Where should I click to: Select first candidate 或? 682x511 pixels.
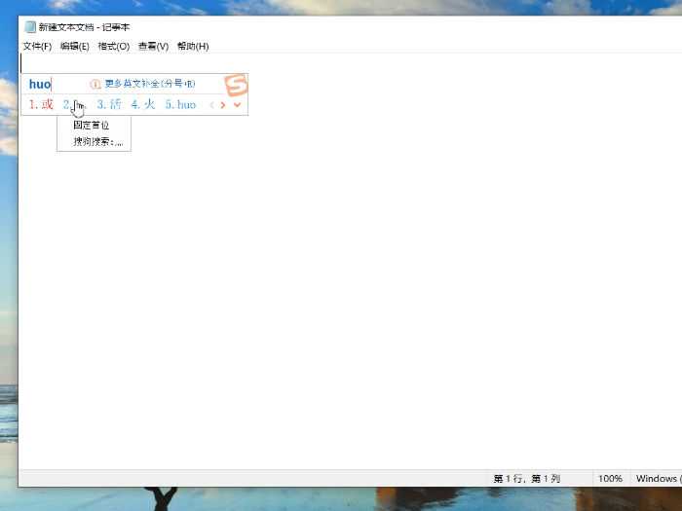point(41,104)
